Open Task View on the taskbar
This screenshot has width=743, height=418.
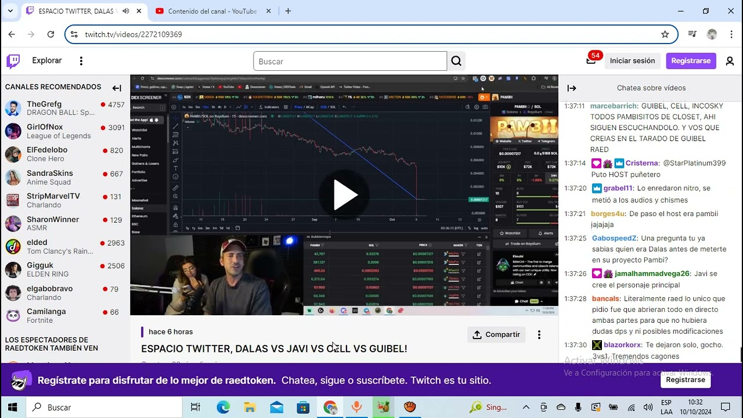[196, 407]
